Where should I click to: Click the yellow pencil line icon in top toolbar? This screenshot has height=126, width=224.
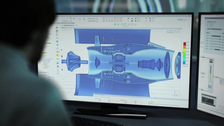(x=128, y=21)
